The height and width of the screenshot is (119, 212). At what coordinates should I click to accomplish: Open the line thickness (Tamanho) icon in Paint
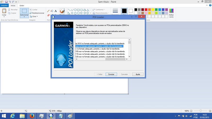click(x=115, y=11)
